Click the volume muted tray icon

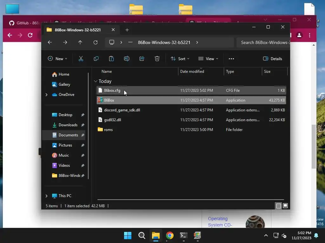pos(284,235)
